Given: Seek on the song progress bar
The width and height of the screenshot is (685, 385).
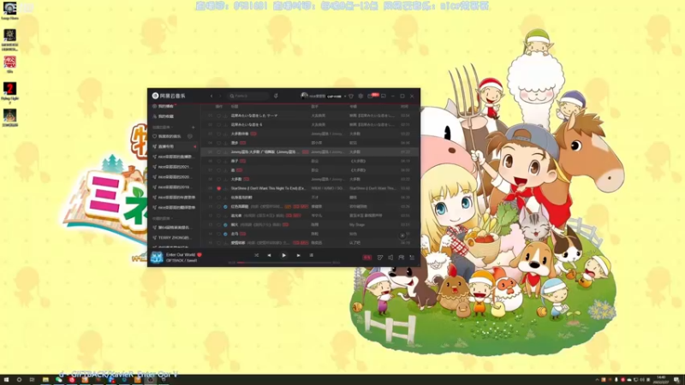Looking at the screenshot, I should tap(284, 263).
